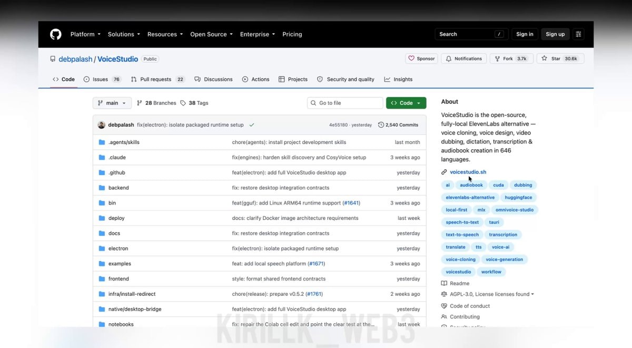This screenshot has width=632, height=348.
Task: Open pull request #1671 link
Action: pos(316,264)
